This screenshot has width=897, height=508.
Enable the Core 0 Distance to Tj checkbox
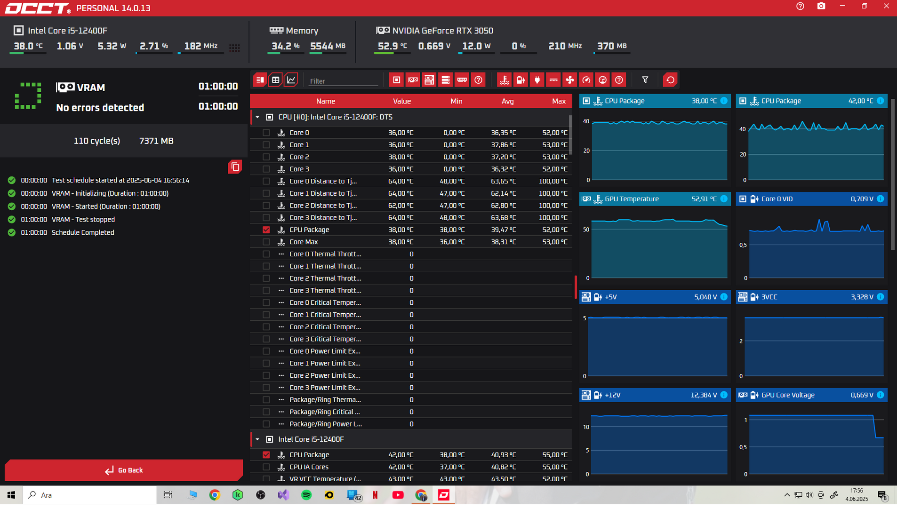(266, 182)
